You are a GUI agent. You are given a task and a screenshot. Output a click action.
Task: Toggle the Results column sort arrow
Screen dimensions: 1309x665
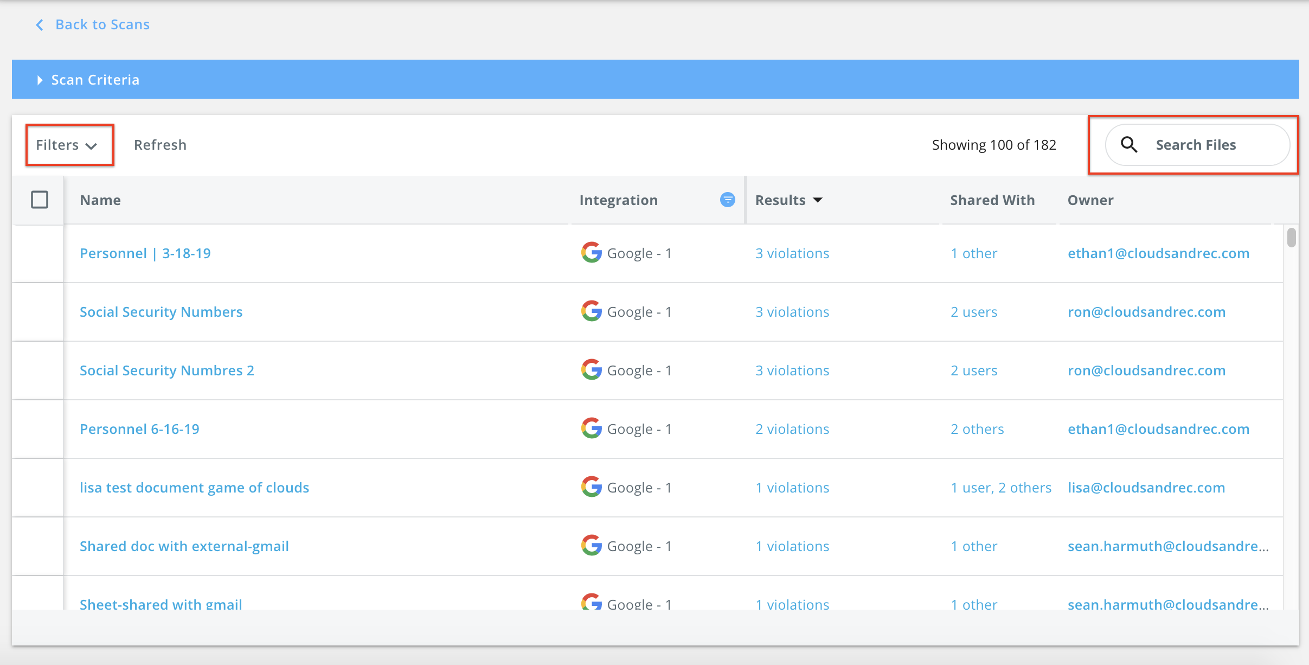click(x=818, y=200)
